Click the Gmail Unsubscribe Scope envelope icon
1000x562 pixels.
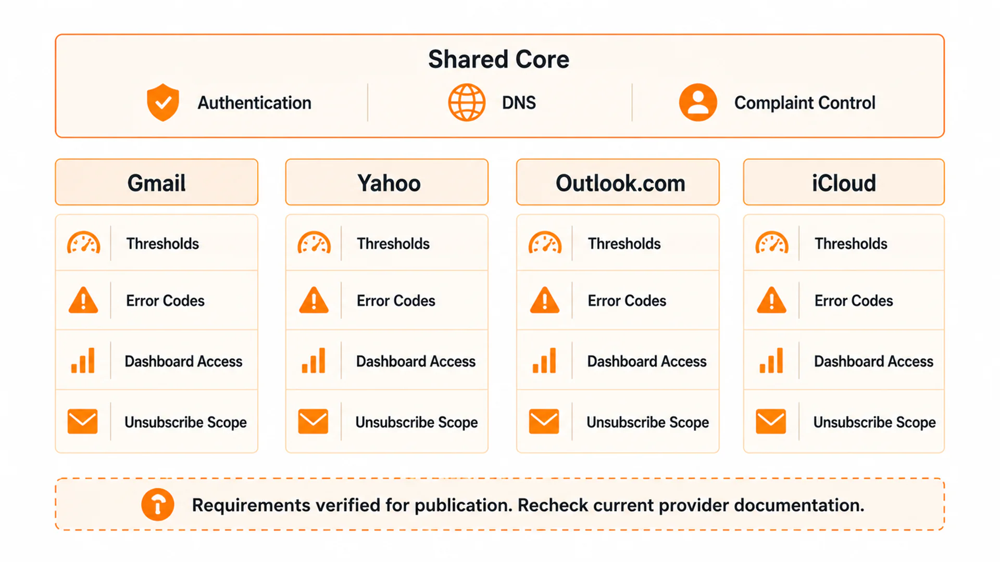point(83,421)
